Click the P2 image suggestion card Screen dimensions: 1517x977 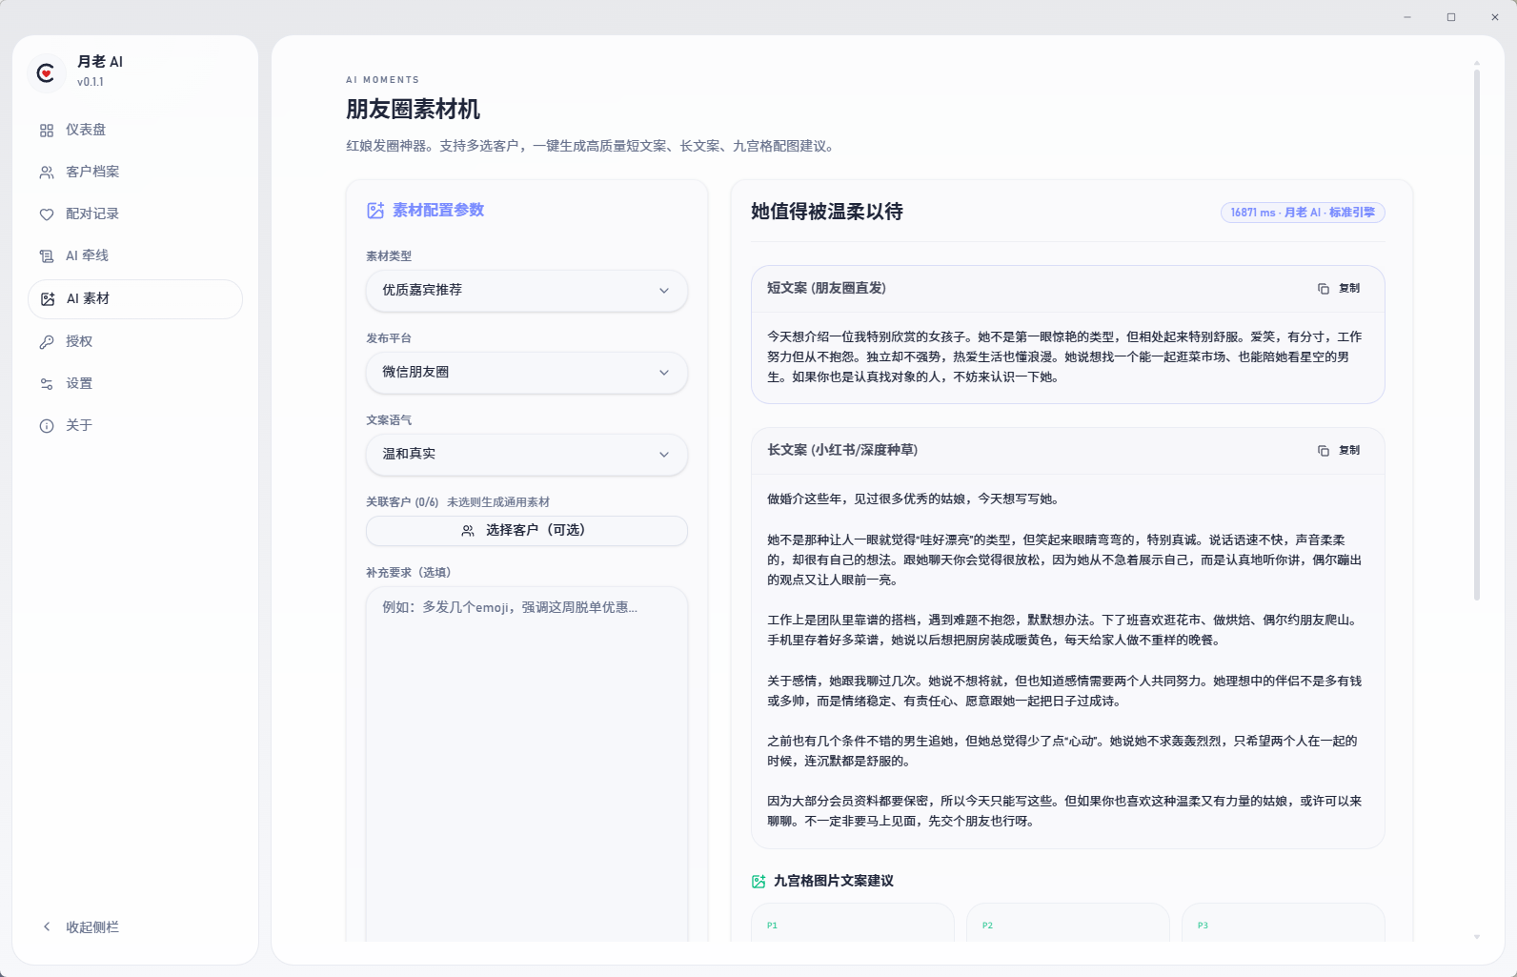point(1068,923)
